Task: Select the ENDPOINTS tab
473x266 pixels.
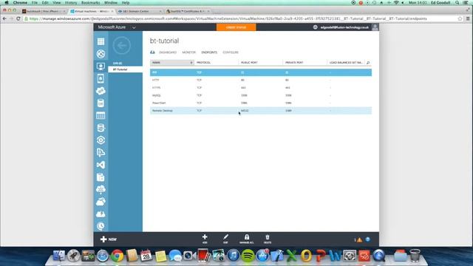Action: [209, 52]
